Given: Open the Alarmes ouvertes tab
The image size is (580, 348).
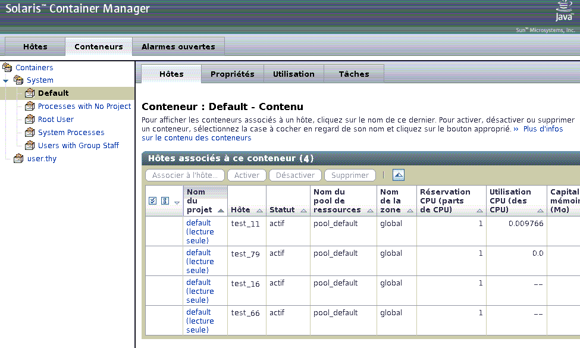Looking at the screenshot, I should [178, 46].
